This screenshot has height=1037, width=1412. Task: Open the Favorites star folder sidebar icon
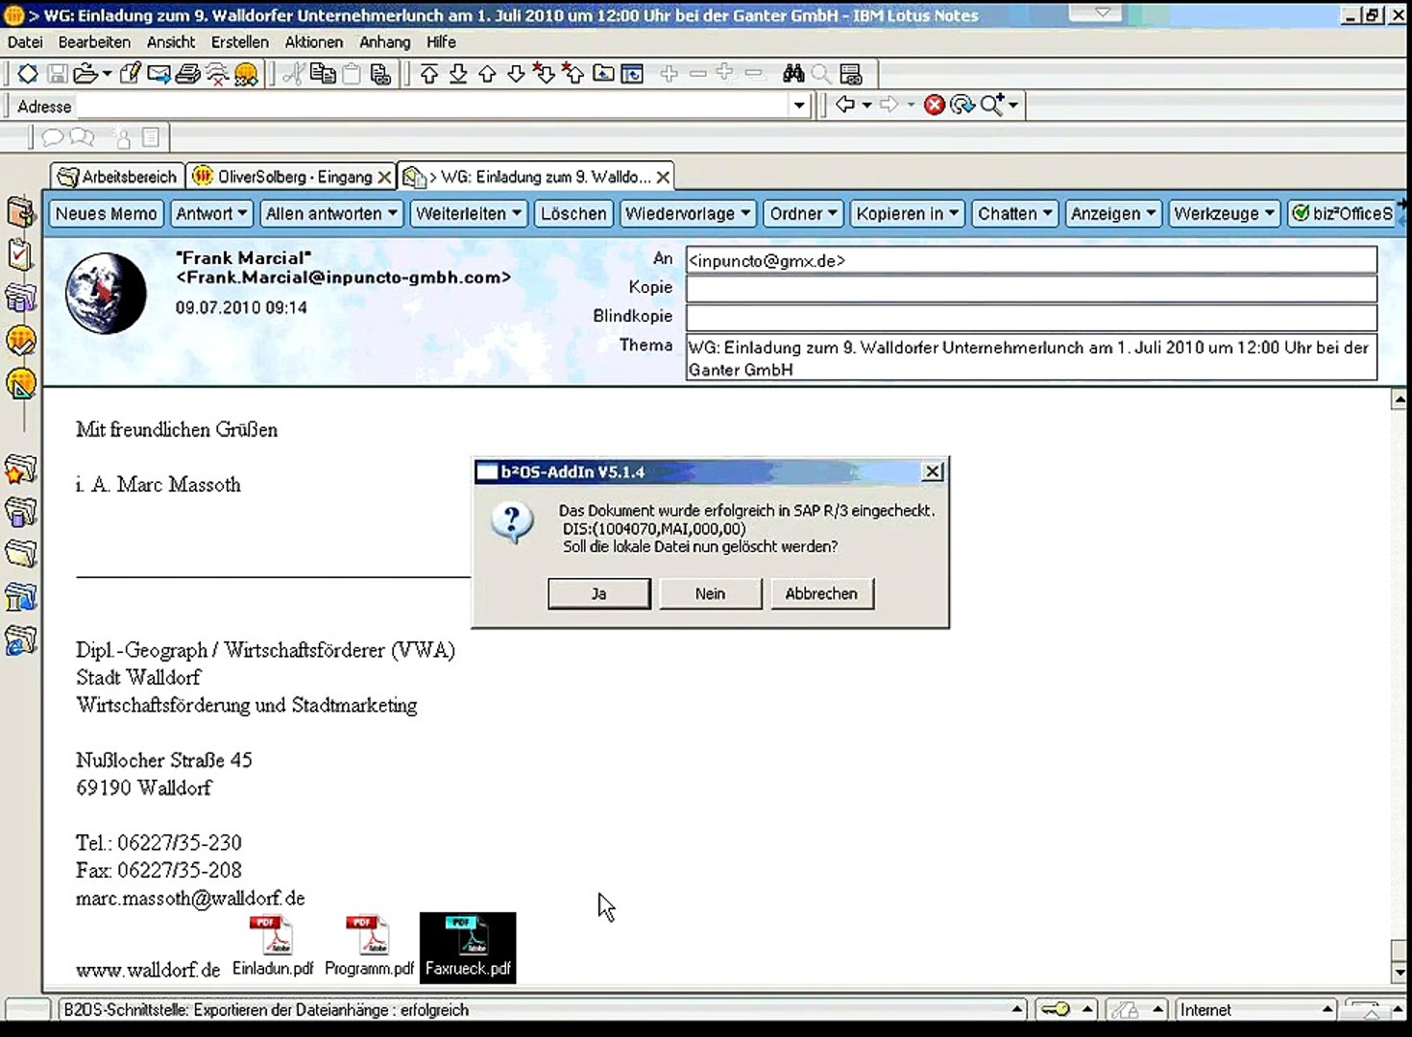pyautogui.click(x=20, y=470)
